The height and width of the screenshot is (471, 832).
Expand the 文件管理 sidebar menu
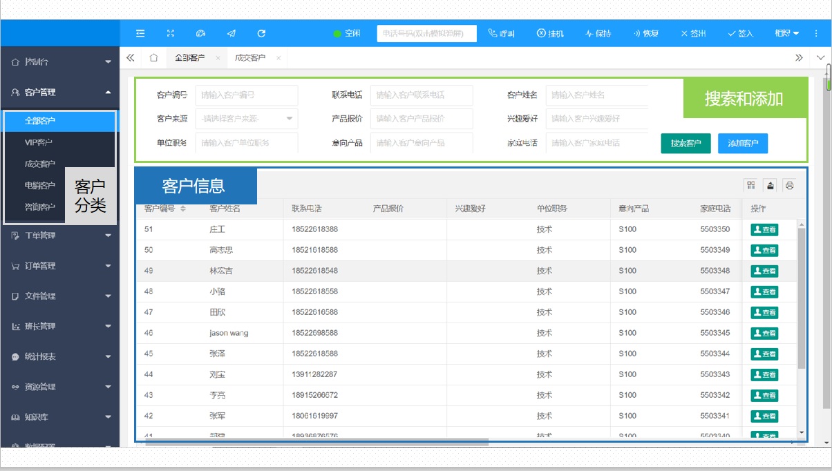(x=59, y=296)
